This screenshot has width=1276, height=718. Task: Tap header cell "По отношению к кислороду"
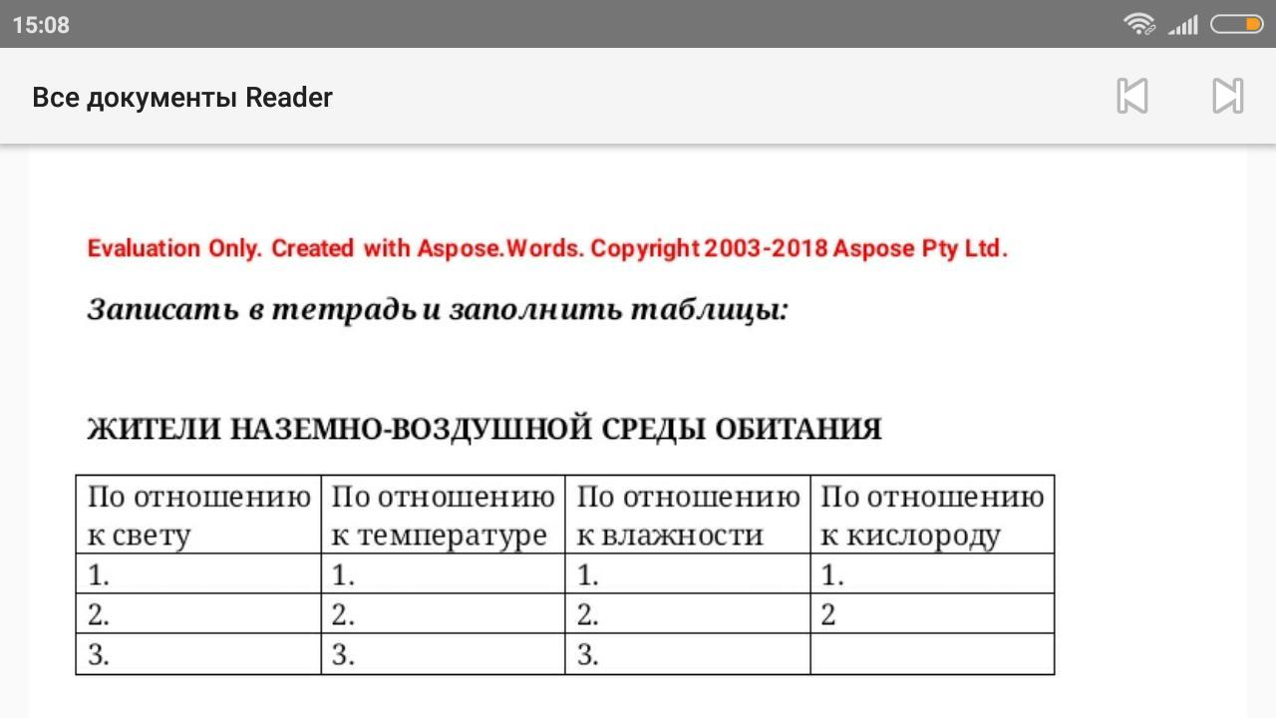(932, 515)
